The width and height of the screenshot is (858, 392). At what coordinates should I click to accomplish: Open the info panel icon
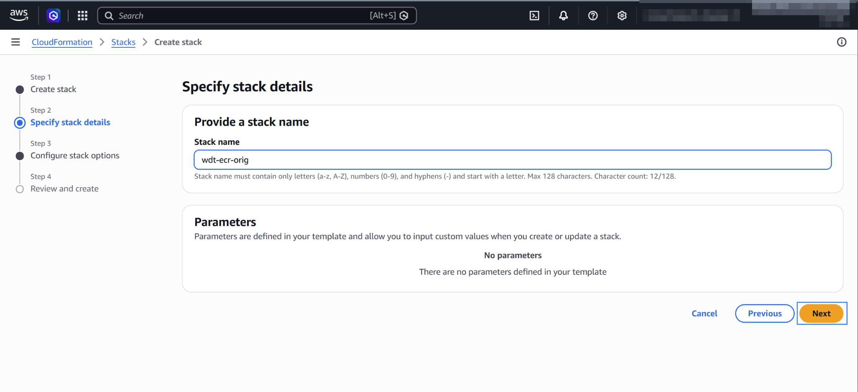(842, 42)
